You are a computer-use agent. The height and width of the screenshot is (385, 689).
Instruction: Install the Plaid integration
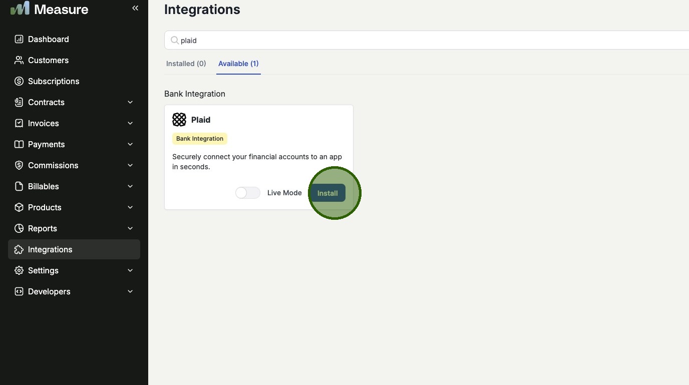coord(327,193)
